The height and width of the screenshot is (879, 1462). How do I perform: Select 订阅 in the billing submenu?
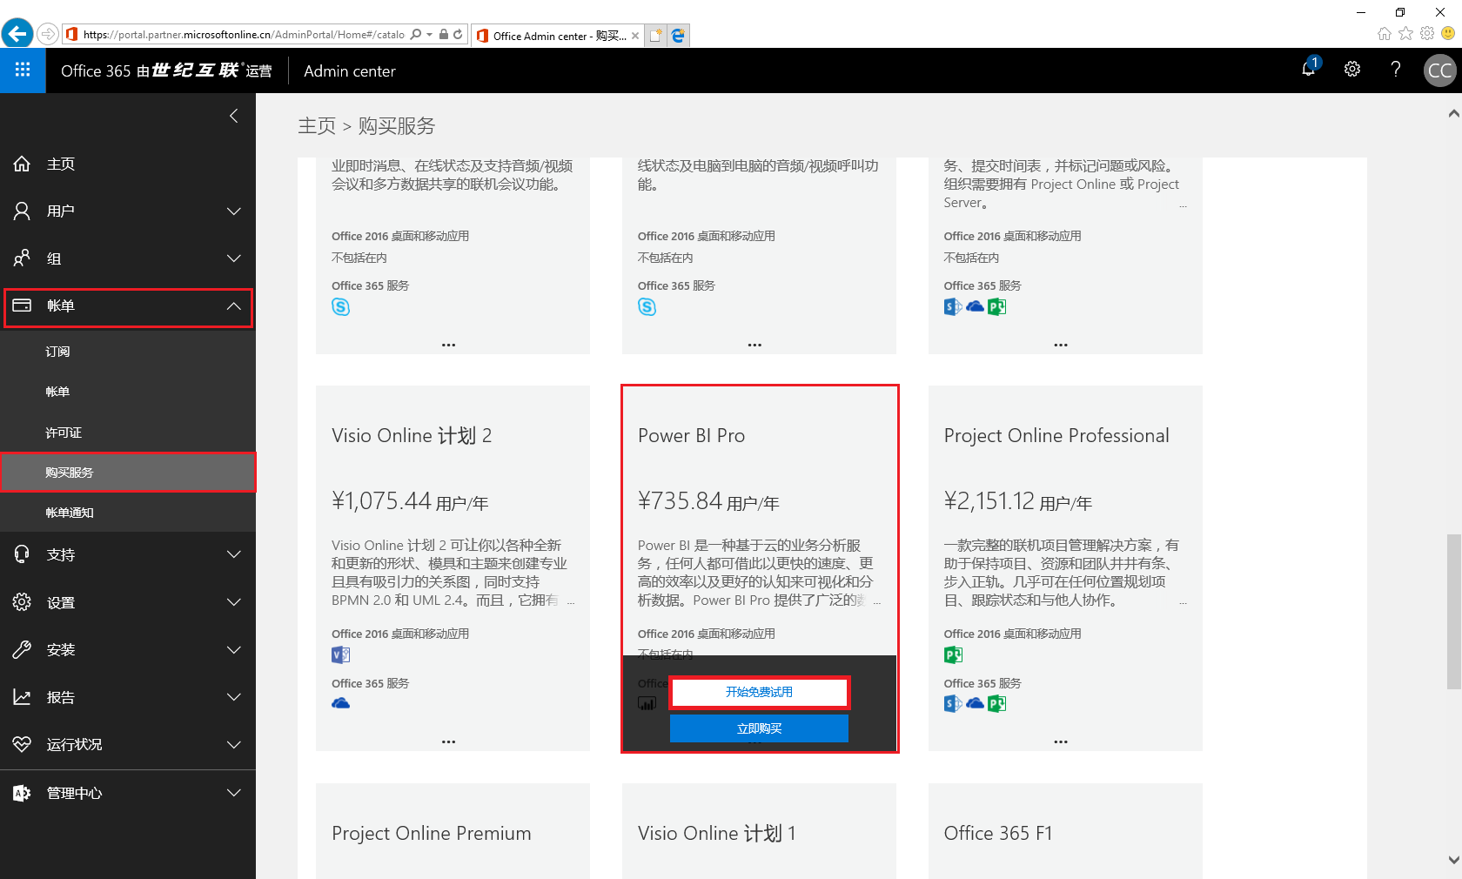tap(58, 352)
